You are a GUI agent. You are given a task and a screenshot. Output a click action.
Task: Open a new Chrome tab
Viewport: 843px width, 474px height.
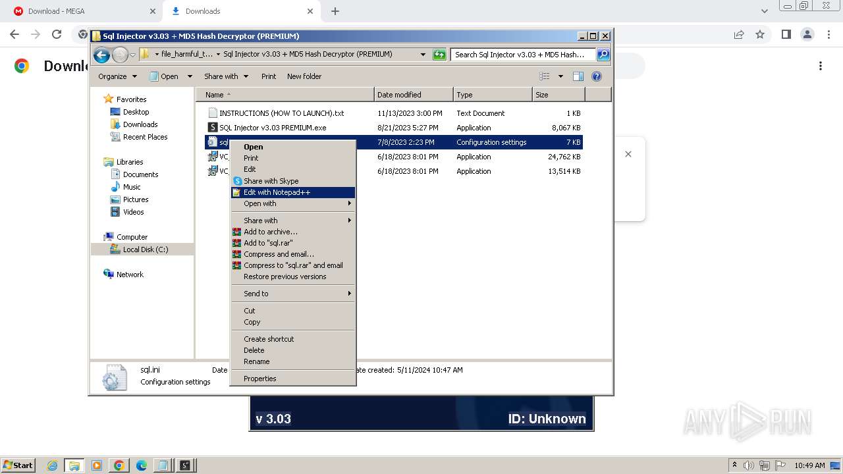click(335, 11)
